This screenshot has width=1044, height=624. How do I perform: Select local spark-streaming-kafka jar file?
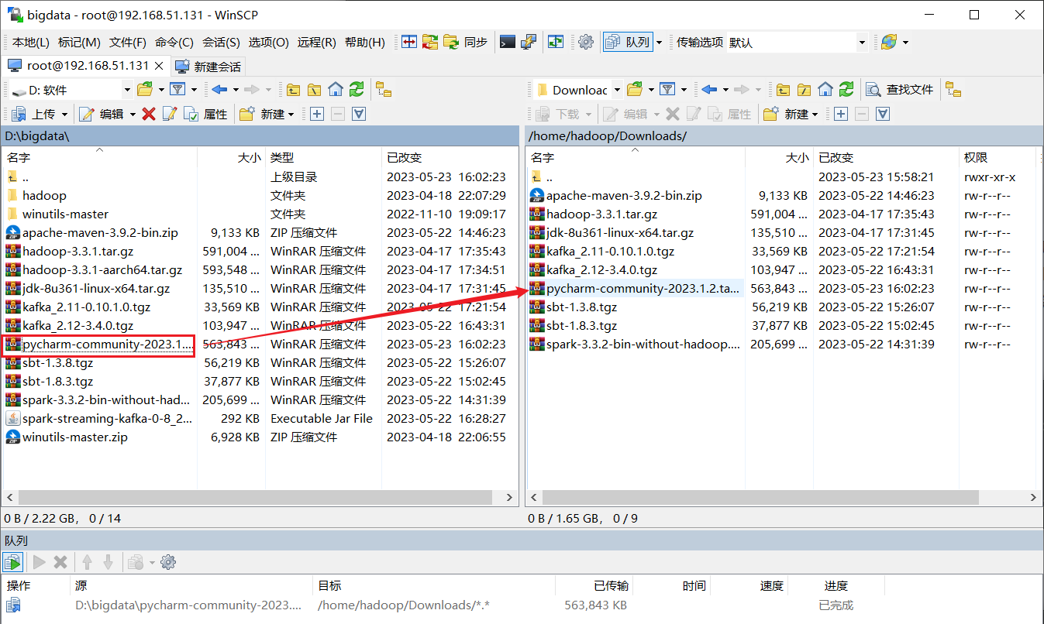(107, 418)
